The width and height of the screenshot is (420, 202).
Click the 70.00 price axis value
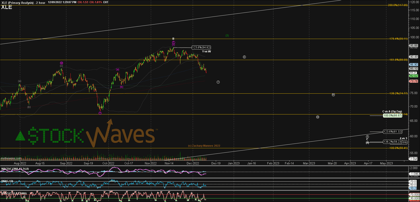[413, 107]
